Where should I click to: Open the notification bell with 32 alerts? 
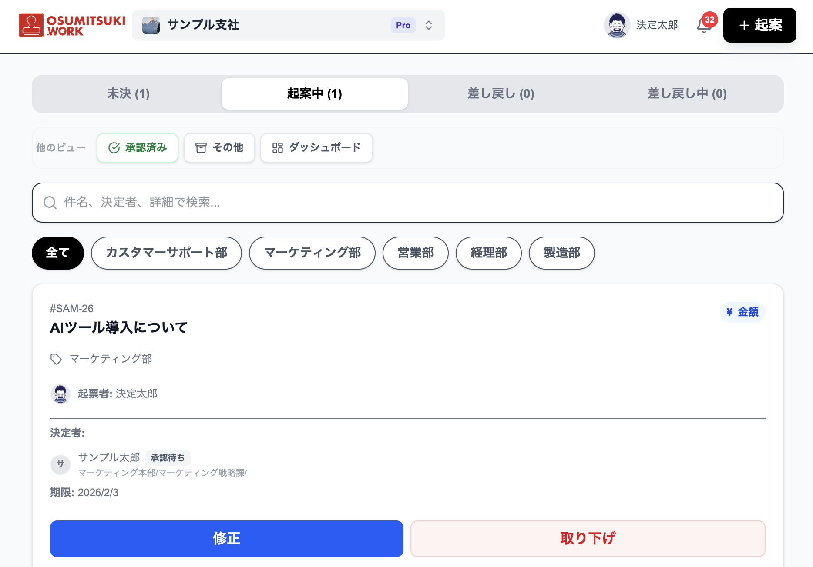tap(704, 26)
